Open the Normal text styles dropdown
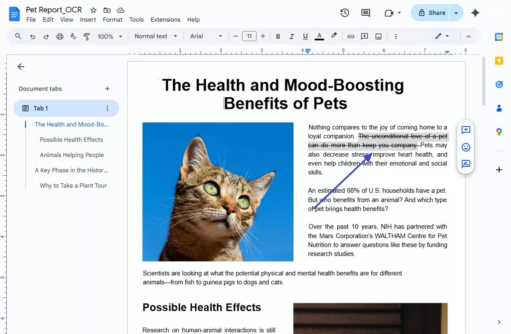 (155, 36)
